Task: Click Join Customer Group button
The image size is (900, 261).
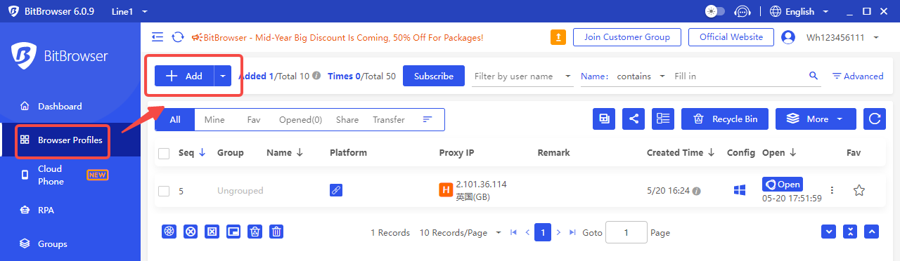Action: point(627,37)
